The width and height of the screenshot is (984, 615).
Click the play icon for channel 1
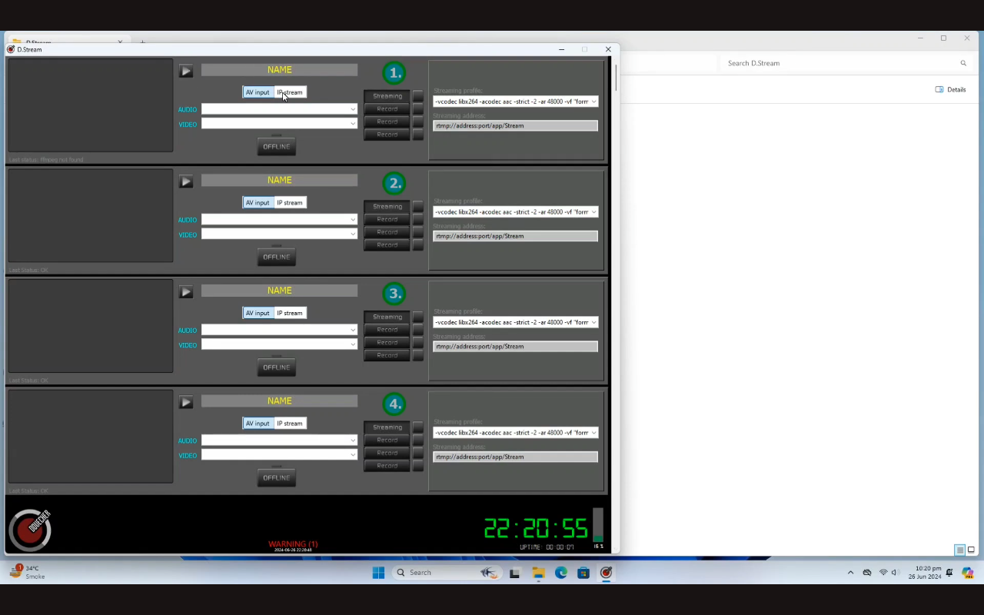186,71
